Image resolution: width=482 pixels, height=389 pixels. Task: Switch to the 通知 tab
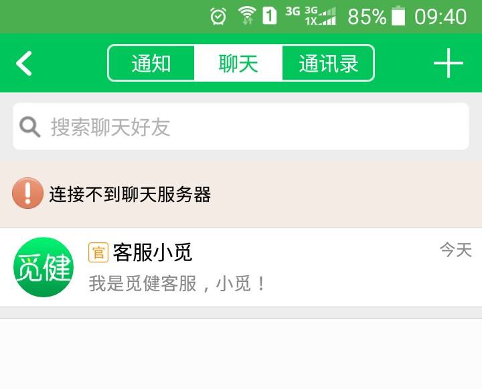coord(151,63)
